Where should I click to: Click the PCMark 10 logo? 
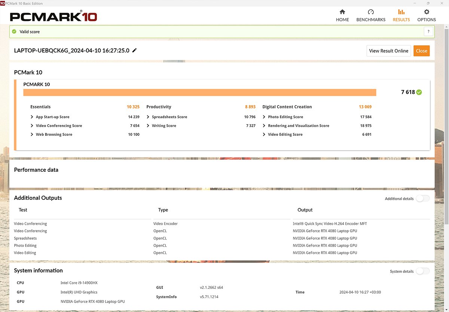tap(54, 17)
